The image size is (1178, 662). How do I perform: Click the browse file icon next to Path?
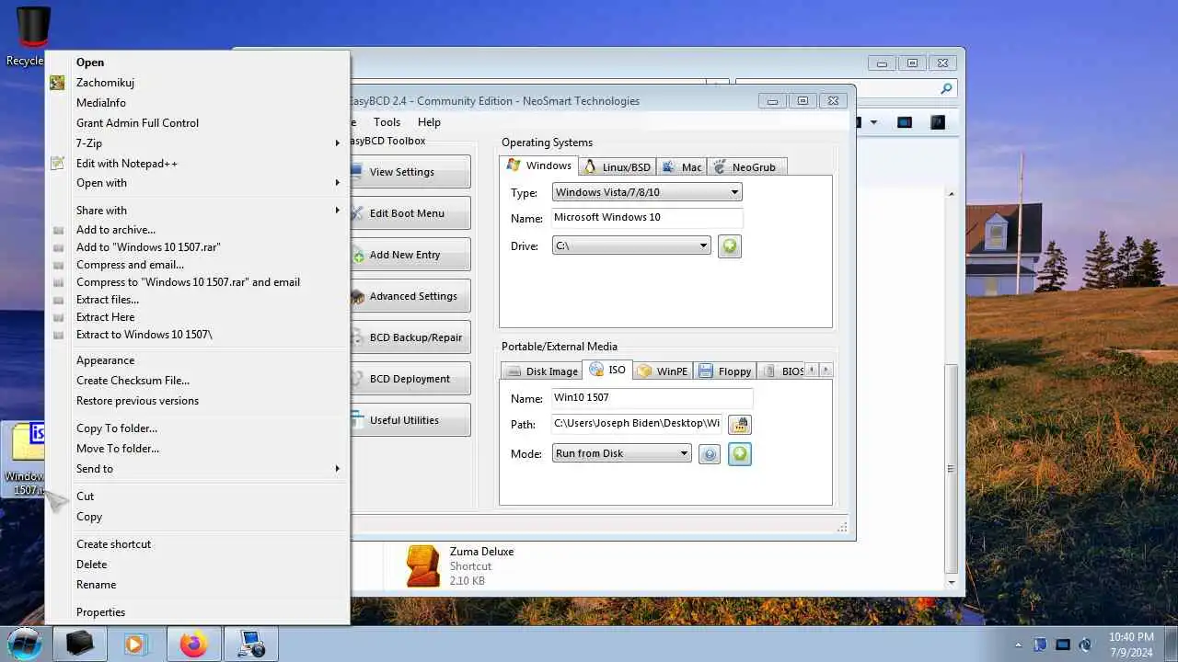tap(740, 425)
